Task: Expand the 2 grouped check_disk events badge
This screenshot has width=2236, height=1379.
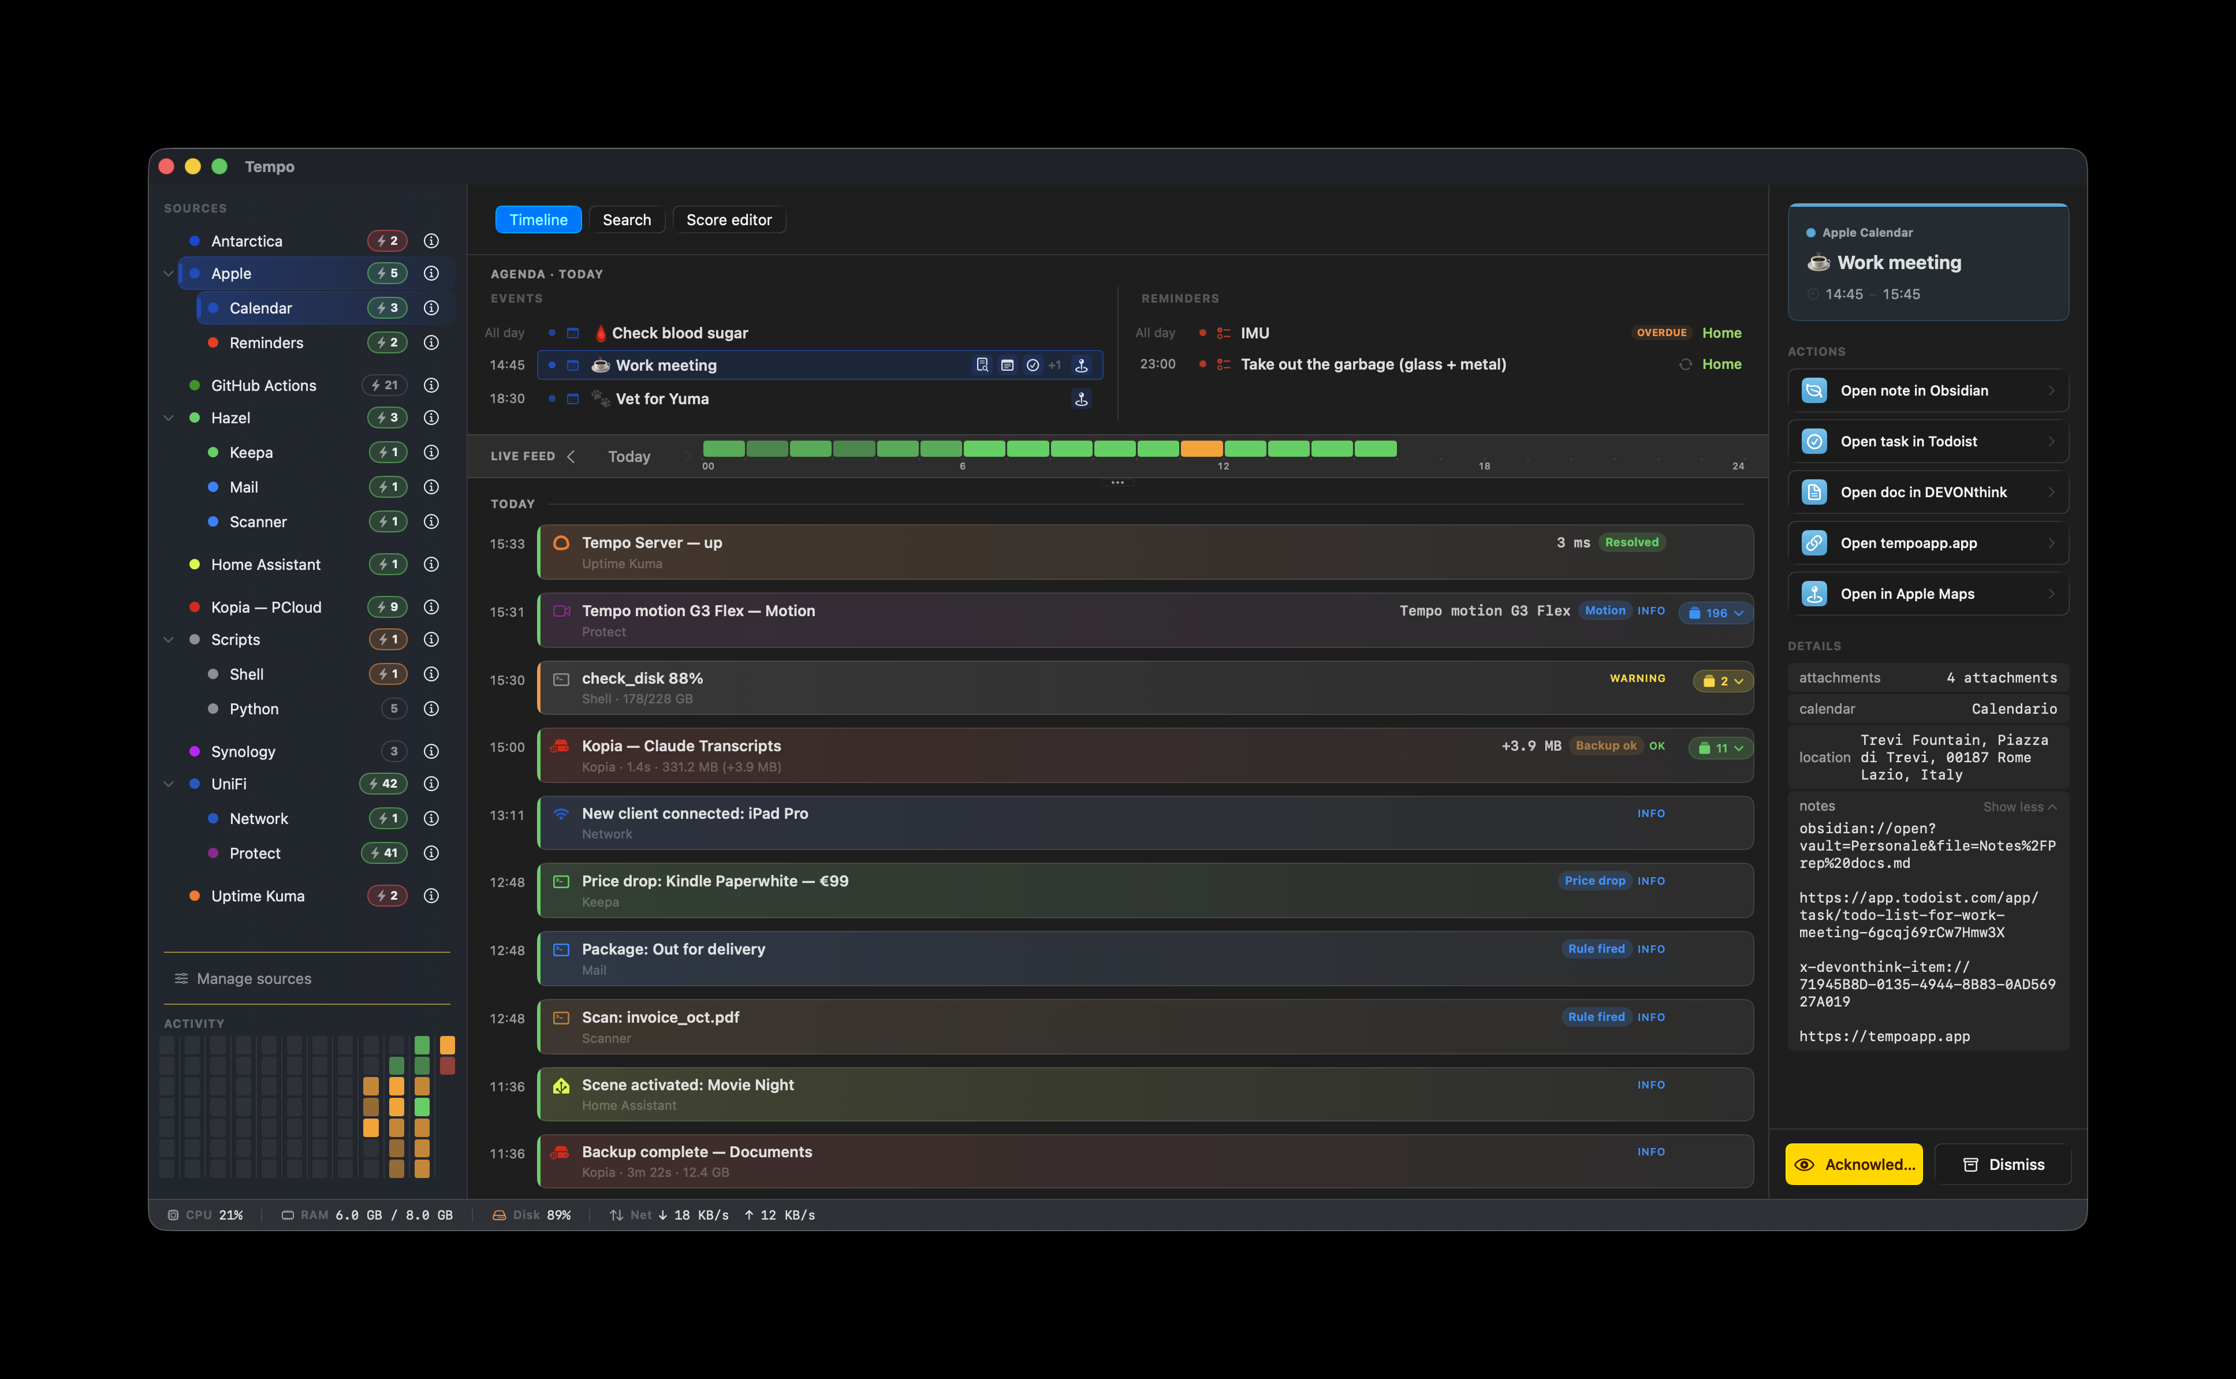Action: point(1723,680)
